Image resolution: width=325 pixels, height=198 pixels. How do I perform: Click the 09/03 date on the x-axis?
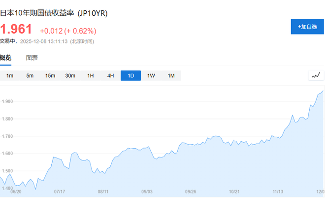point(147,191)
